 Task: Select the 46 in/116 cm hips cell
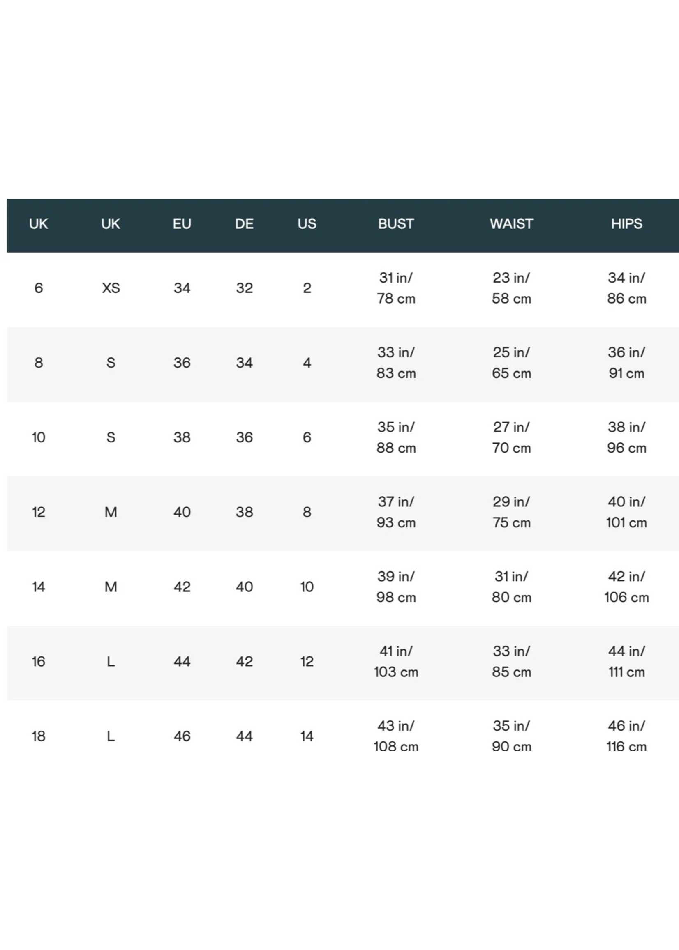[626, 736]
